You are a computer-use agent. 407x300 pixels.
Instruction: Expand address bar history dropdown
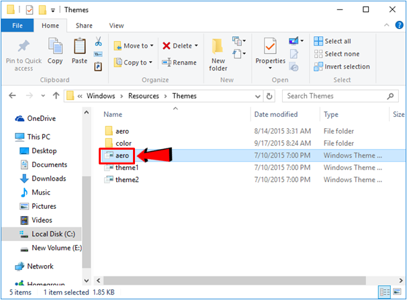pos(257,97)
